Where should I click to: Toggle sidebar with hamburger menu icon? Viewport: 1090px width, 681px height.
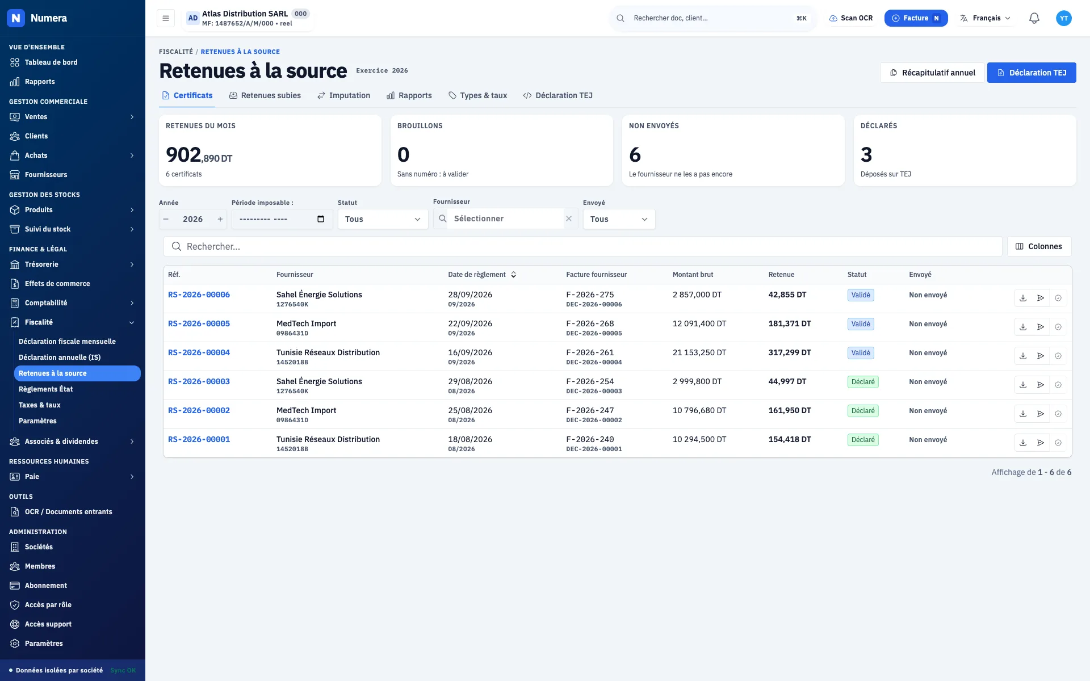(166, 18)
